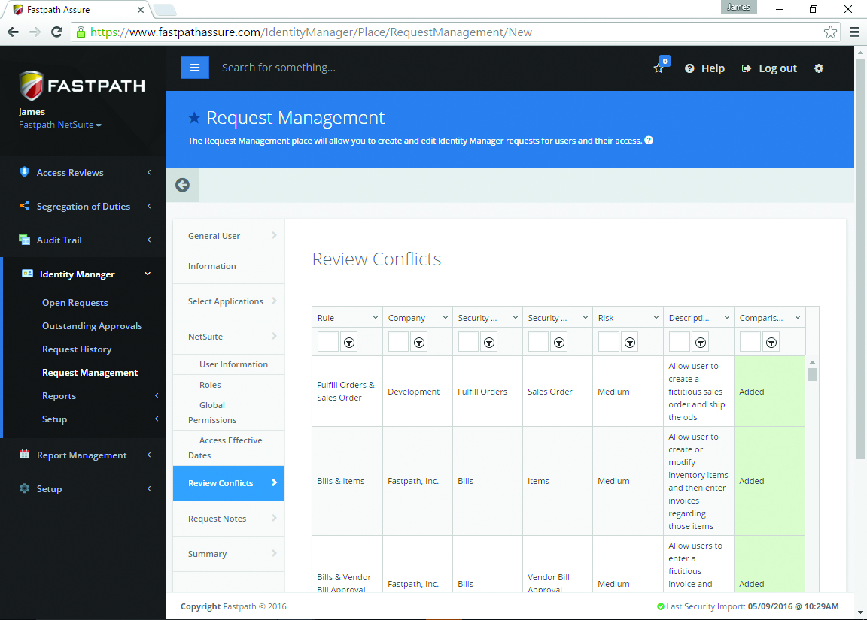Open Outstanding Approvals page
The image size is (867, 620).
tap(93, 325)
